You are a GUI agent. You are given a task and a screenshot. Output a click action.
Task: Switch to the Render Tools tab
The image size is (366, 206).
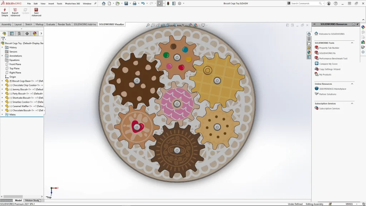click(64, 24)
